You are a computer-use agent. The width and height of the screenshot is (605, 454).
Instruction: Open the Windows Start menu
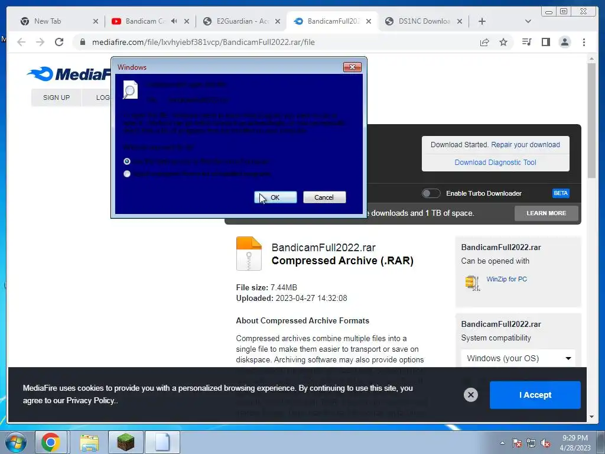pos(15,442)
